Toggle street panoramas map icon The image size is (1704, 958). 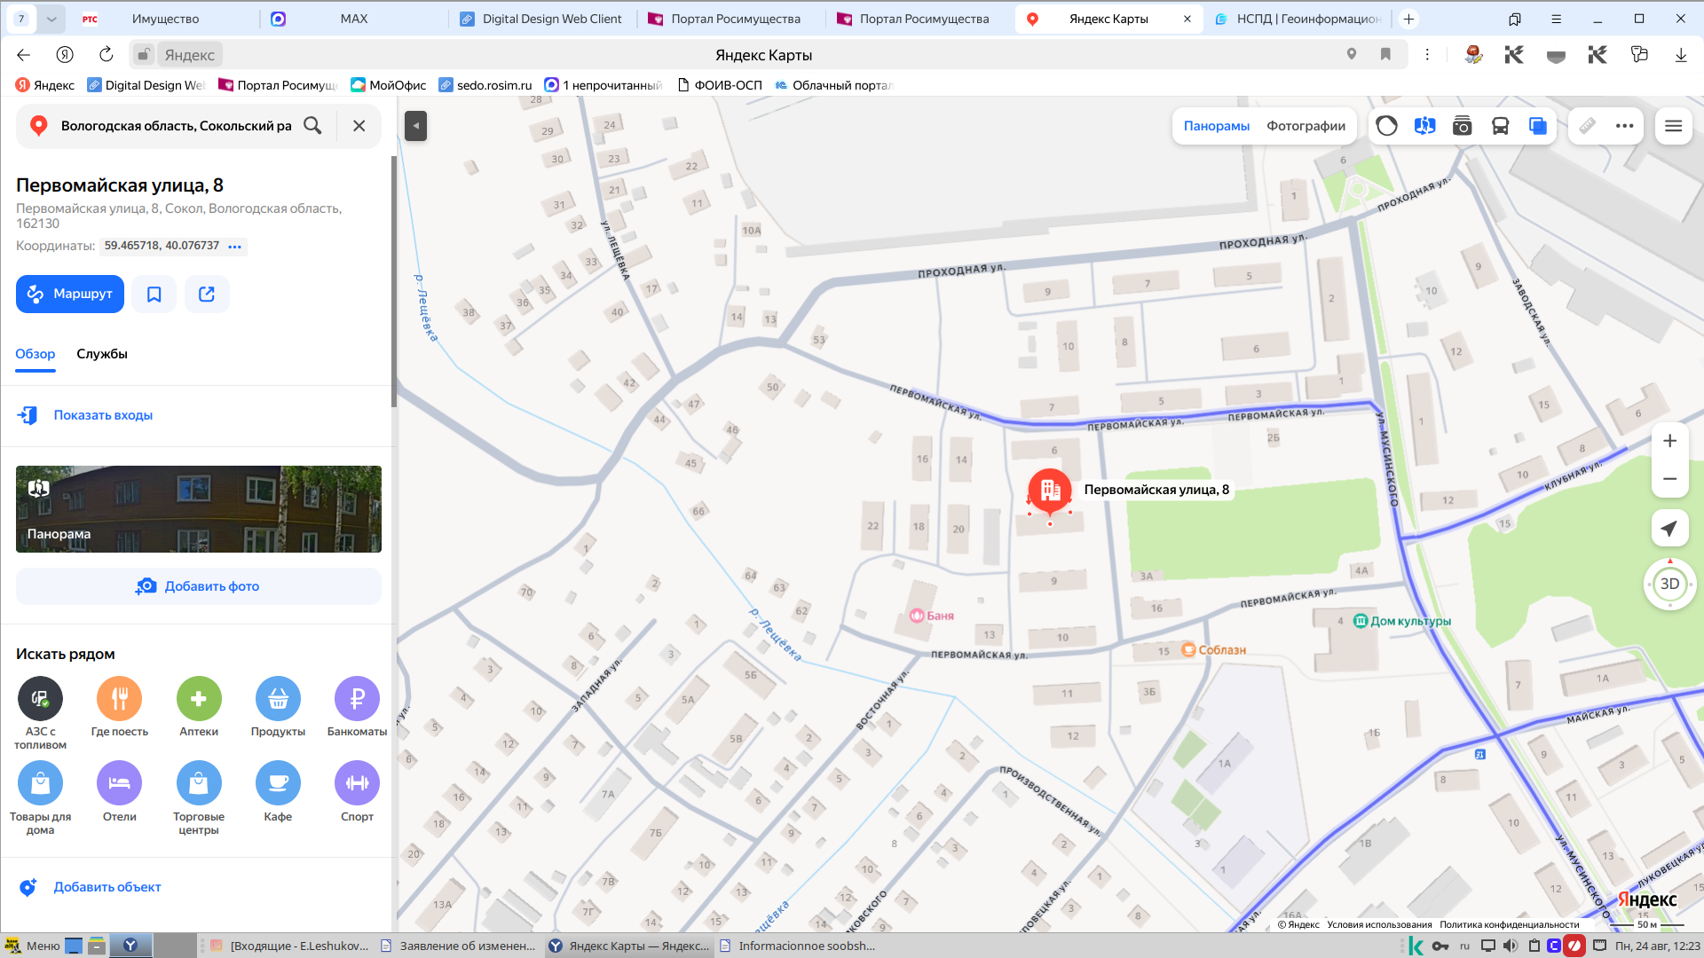point(1425,126)
